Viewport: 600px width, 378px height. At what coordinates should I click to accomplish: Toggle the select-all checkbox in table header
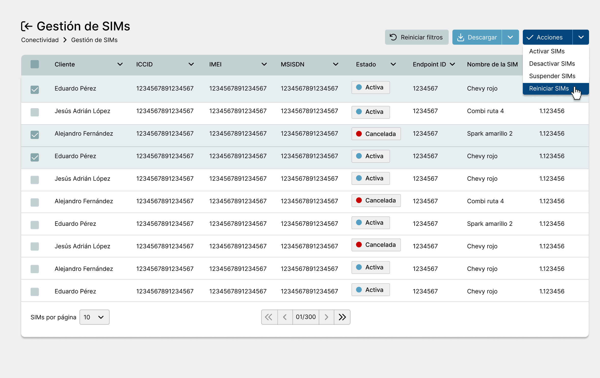coord(35,64)
